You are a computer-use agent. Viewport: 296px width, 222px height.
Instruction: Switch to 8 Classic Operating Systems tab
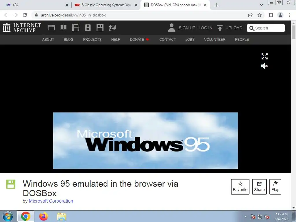coord(106,5)
